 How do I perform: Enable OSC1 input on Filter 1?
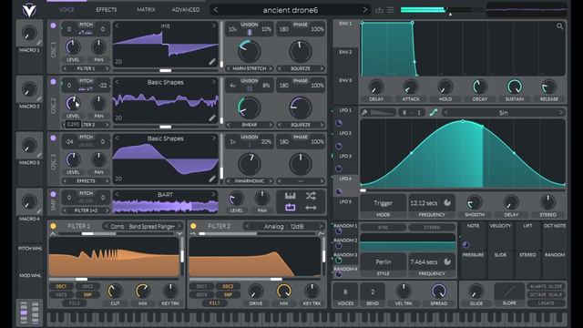pos(61,286)
